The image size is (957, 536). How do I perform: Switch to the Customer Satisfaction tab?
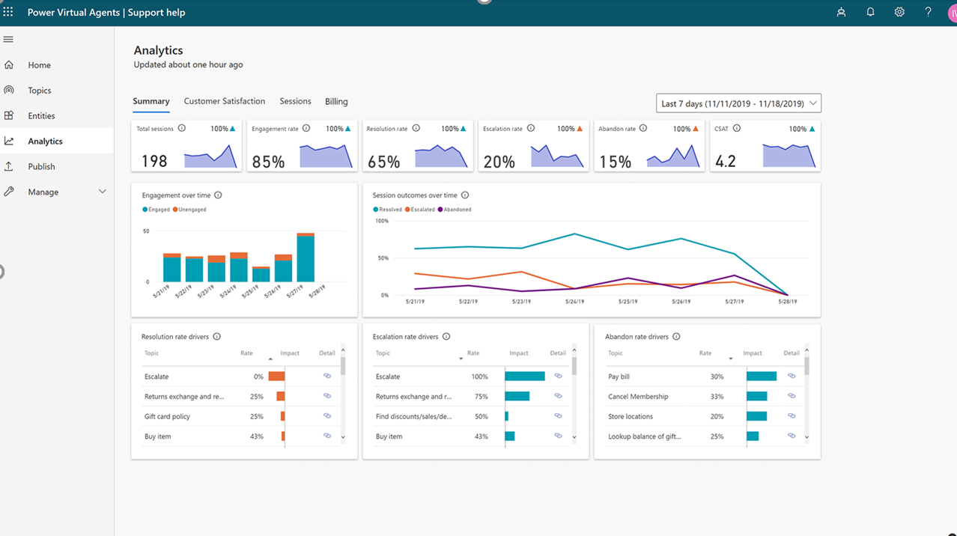(225, 101)
